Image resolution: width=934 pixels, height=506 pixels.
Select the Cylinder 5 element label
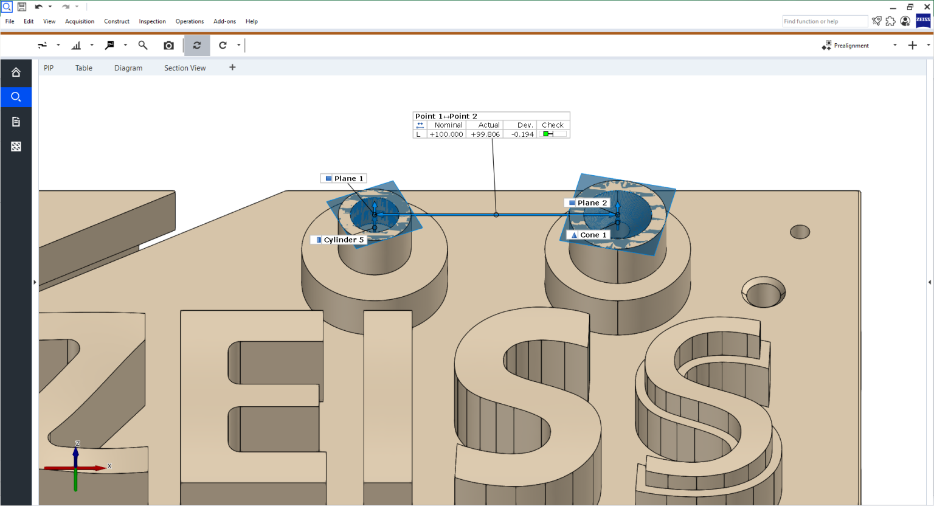pos(339,239)
